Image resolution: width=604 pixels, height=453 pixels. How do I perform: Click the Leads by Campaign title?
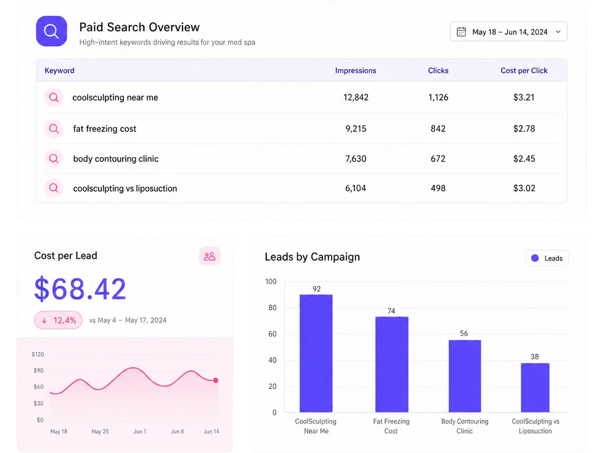[x=312, y=257]
